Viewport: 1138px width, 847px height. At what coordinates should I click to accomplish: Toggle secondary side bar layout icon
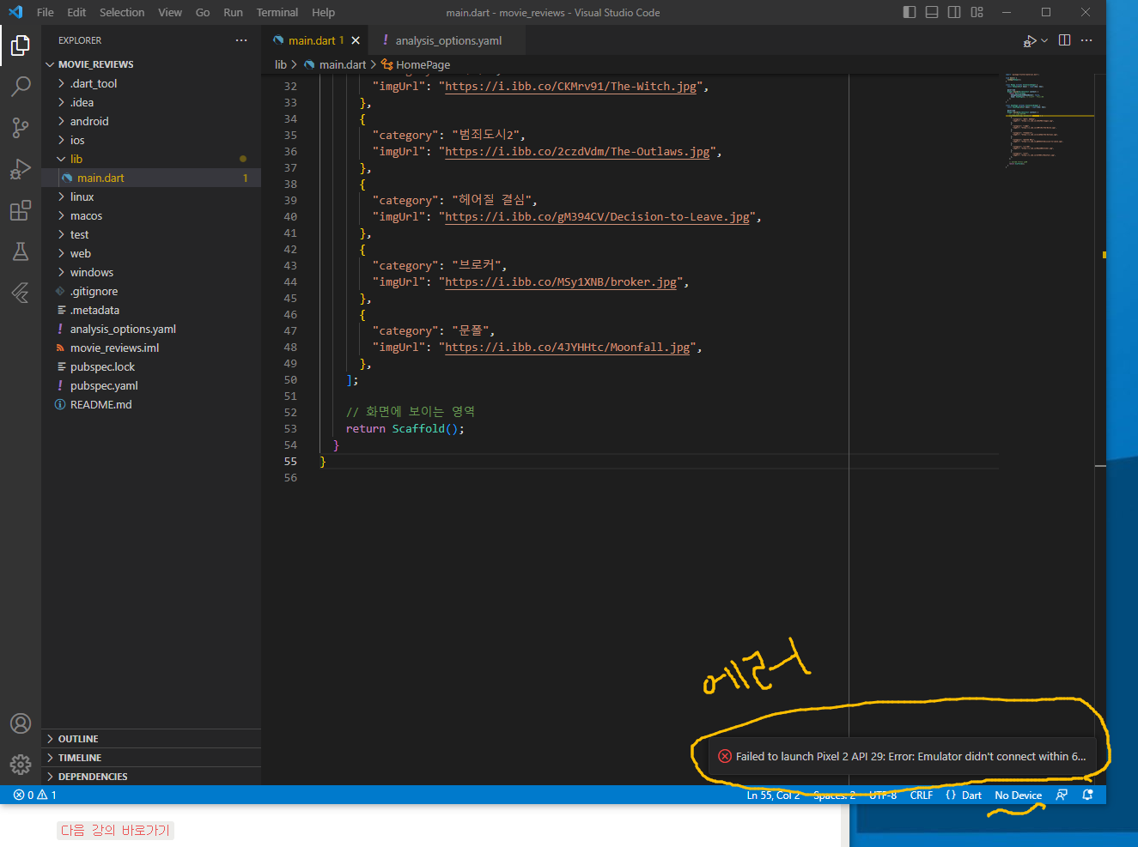pyautogui.click(x=954, y=12)
